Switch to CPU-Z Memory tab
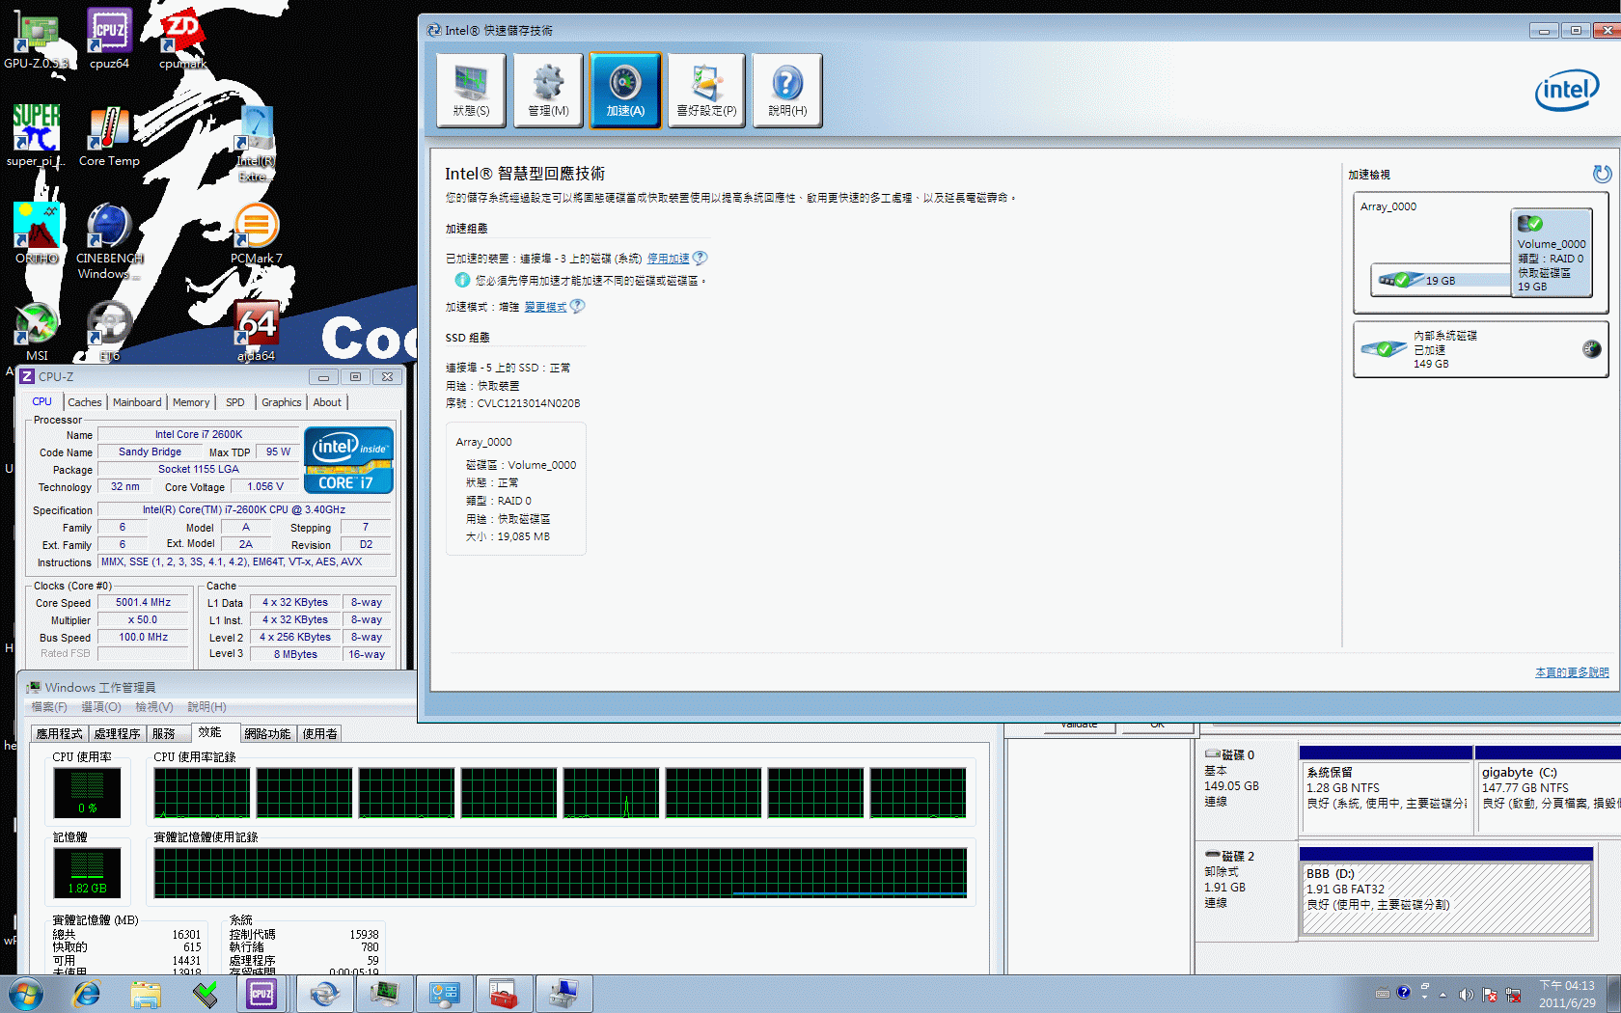 coord(191,402)
